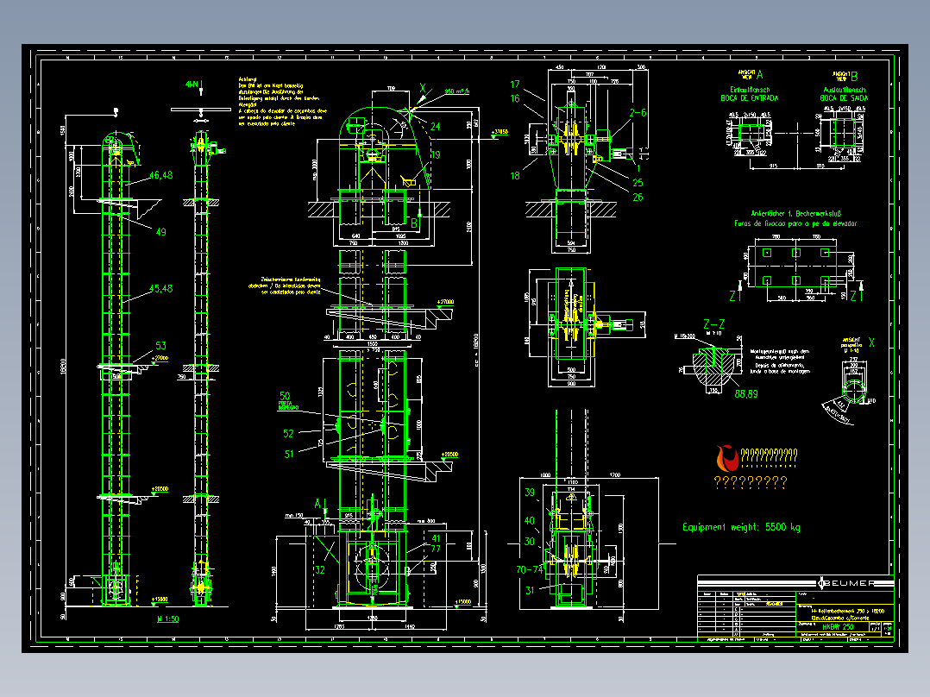Screen dimensions: 930x697
Task: Select callout '24' near elevator head
Action: pos(436,126)
